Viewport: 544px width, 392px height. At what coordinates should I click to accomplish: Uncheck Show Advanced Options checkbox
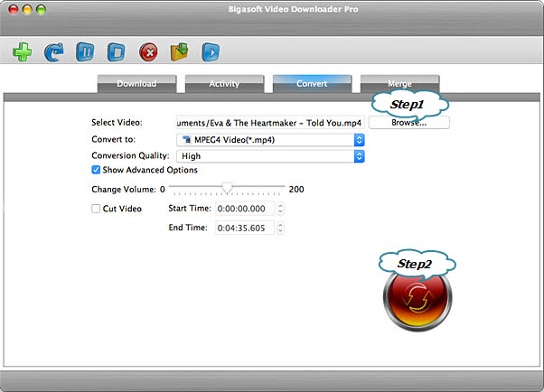pyautogui.click(x=96, y=170)
